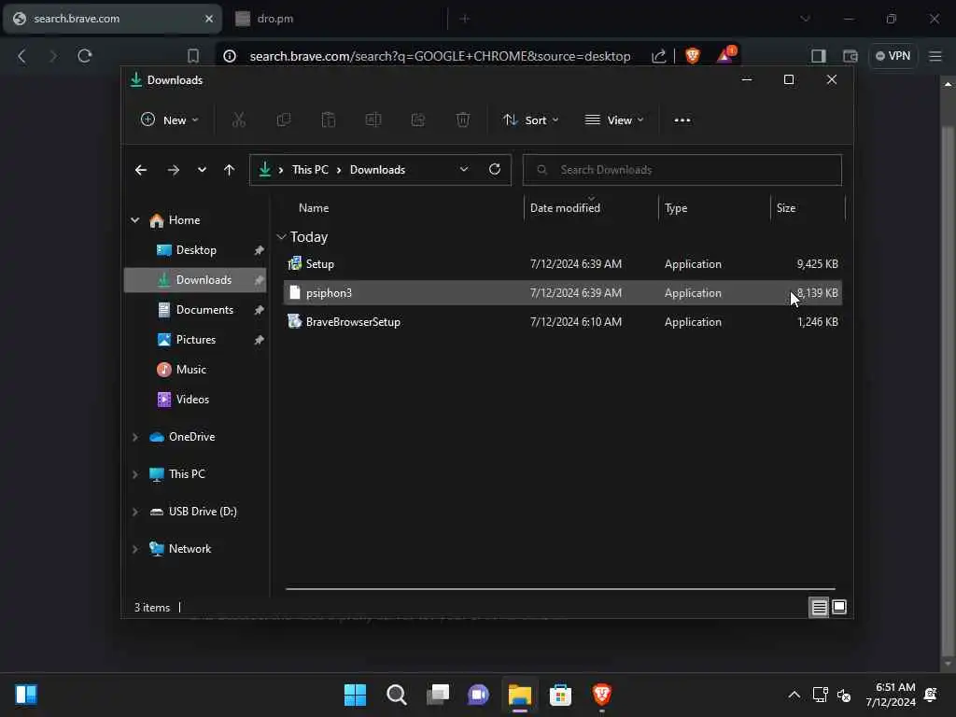
Task: Show hidden system tray icons
Action: click(794, 695)
